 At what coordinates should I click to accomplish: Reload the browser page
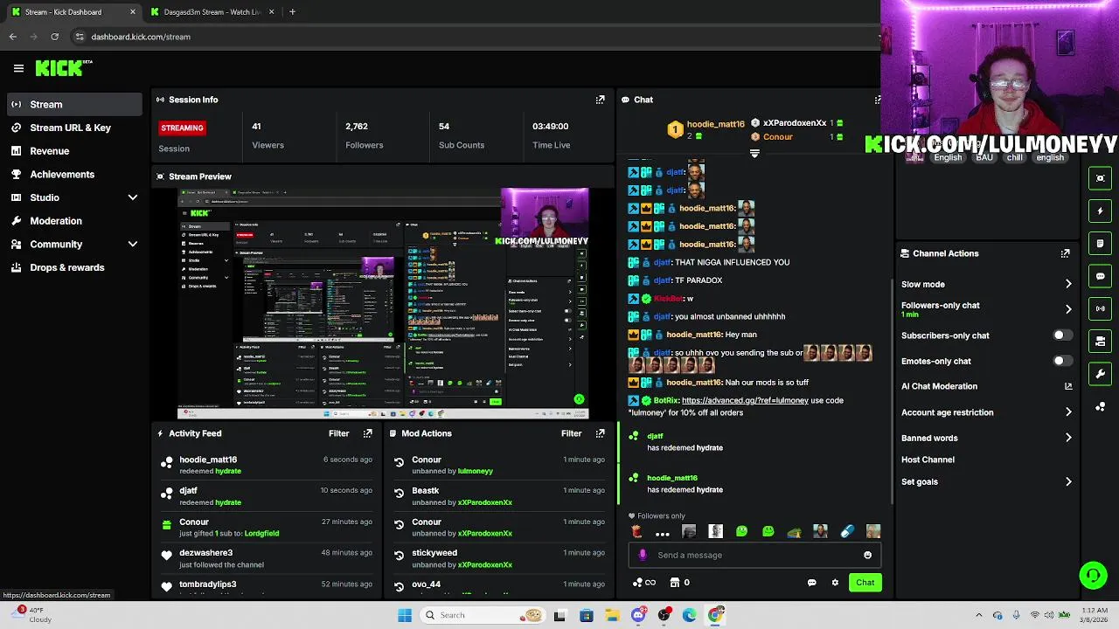pos(54,37)
